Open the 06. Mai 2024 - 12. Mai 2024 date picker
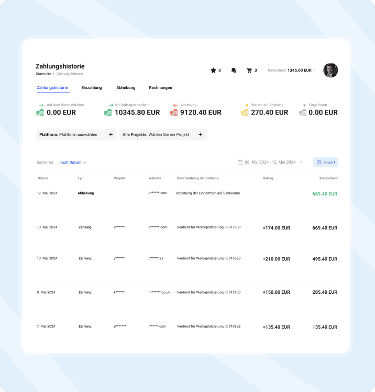Image resolution: width=375 pixels, height=392 pixels. point(270,162)
